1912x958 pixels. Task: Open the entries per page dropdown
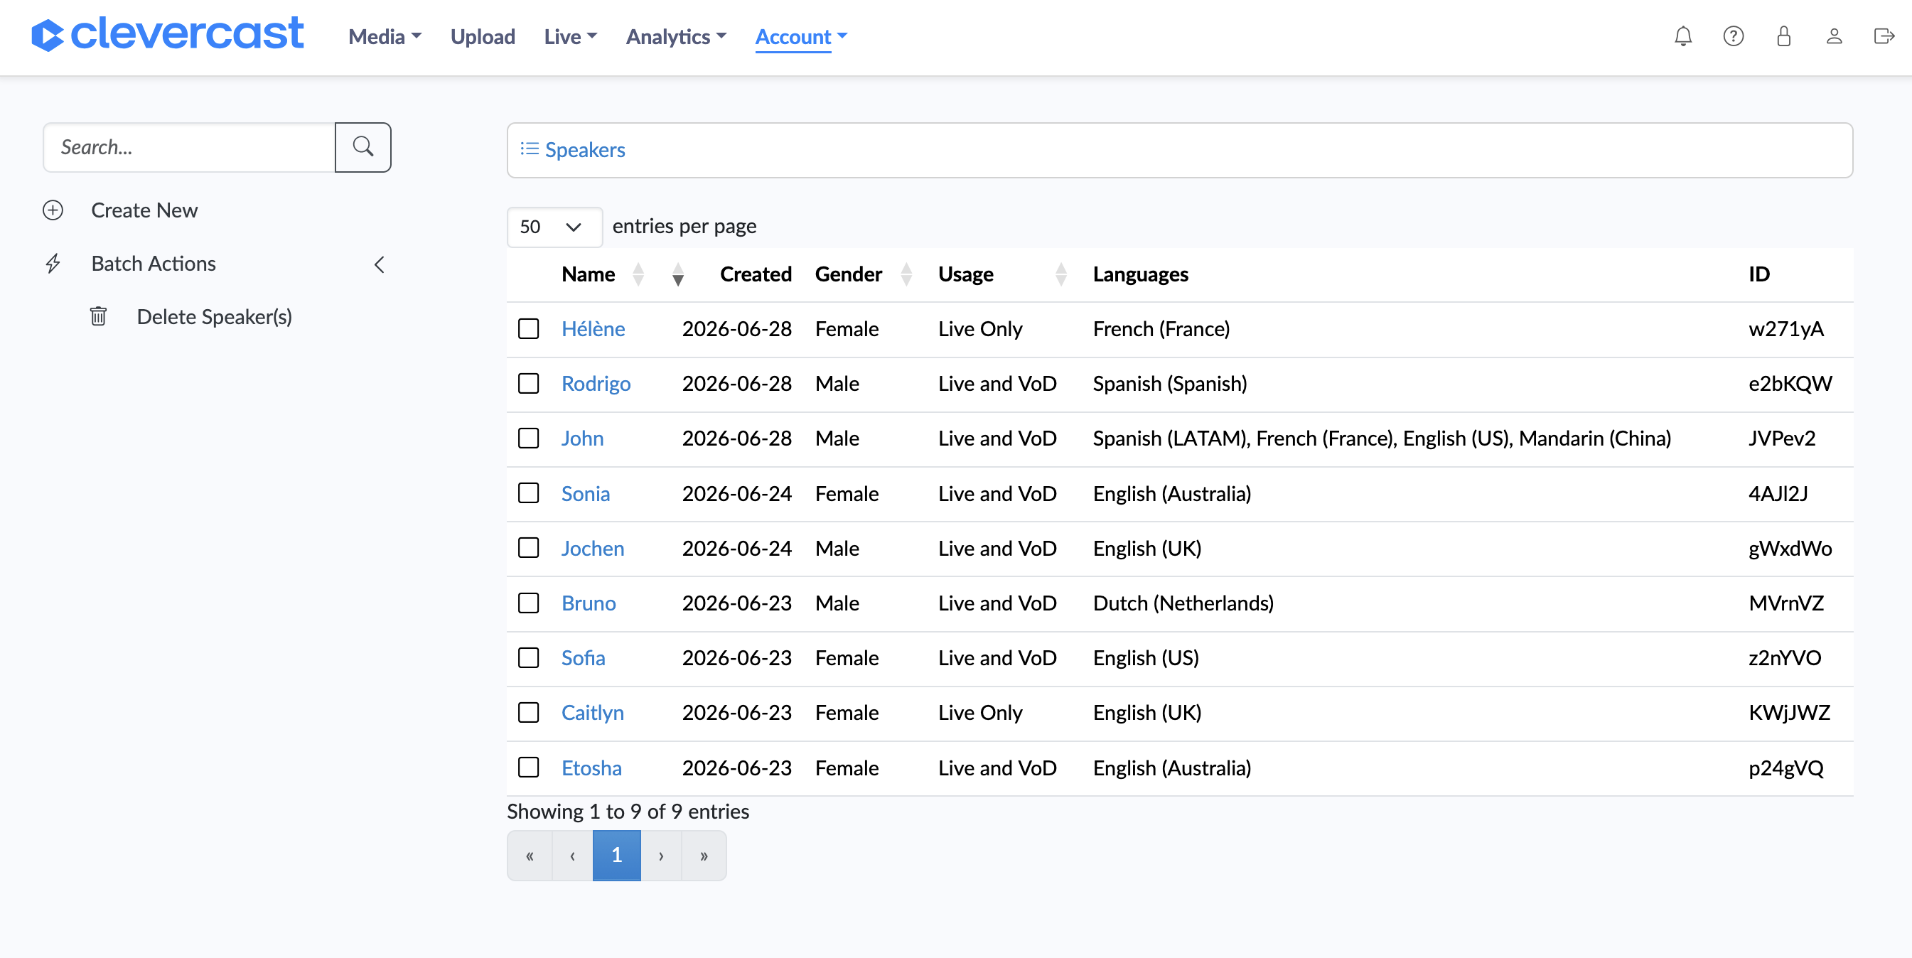(x=554, y=227)
